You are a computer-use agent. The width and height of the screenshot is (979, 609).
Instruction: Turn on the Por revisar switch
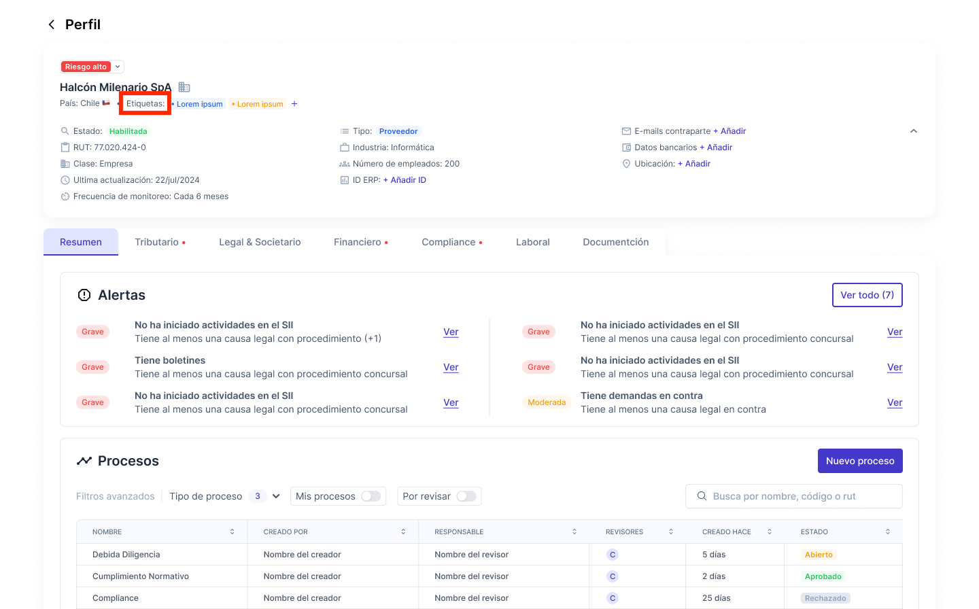click(466, 496)
